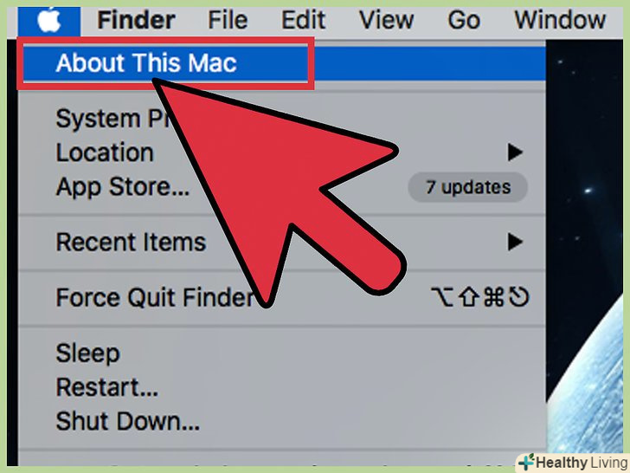Choose Restart from Apple menu
Screen dimensions: 630x473
[282, 387]
